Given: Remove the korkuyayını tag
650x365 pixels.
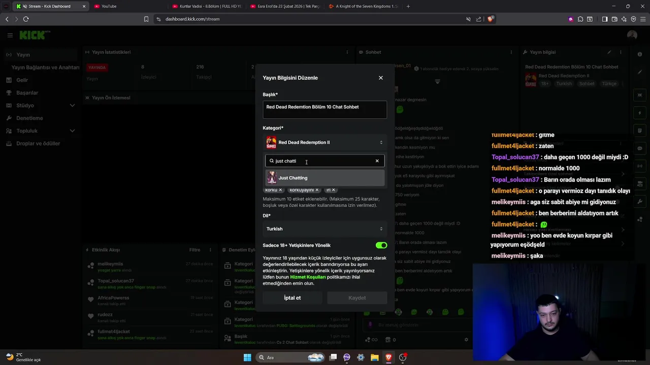Looking at the screenshot, I should coord(317,190).
